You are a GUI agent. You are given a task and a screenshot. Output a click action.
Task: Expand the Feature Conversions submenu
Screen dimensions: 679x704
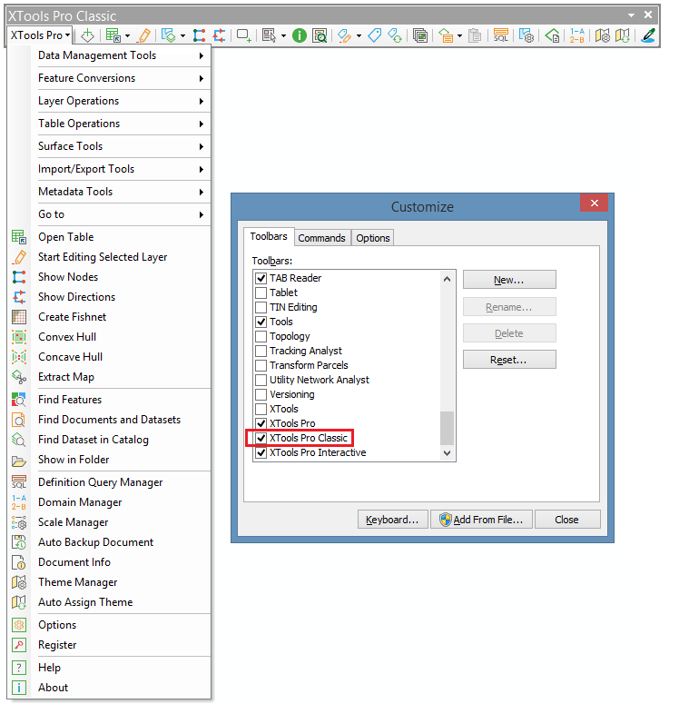(x=121, y=78)
